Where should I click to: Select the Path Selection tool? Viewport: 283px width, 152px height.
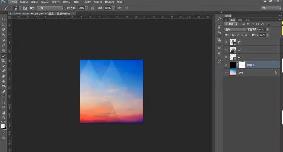(4, 102)
